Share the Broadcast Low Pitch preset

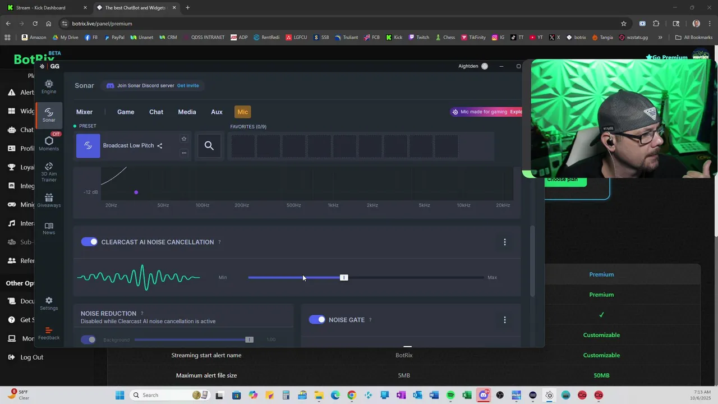(160, 146)
